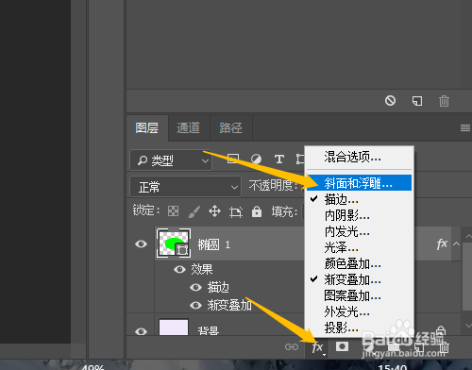This screenshot has height=370, width=472.
Task: Select the 背景 layer name
Action: [209, 330]
